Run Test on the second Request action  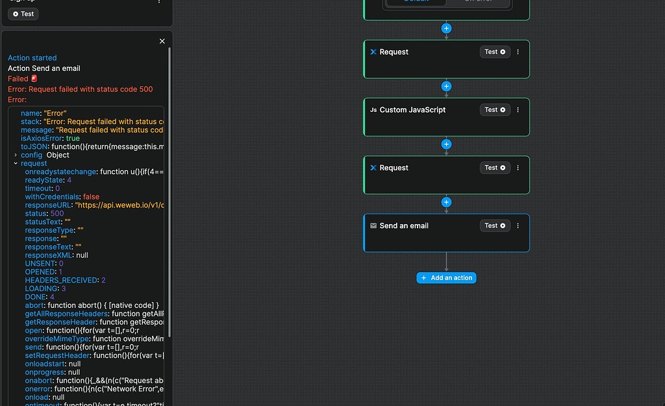[x=494, y=167]
